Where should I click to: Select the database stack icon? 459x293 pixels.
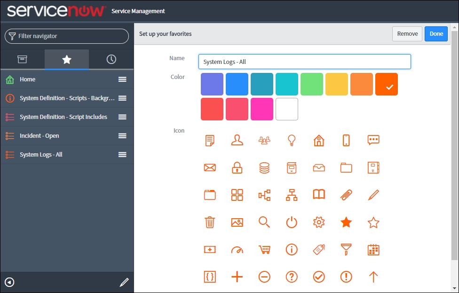(x=264, y=168)
